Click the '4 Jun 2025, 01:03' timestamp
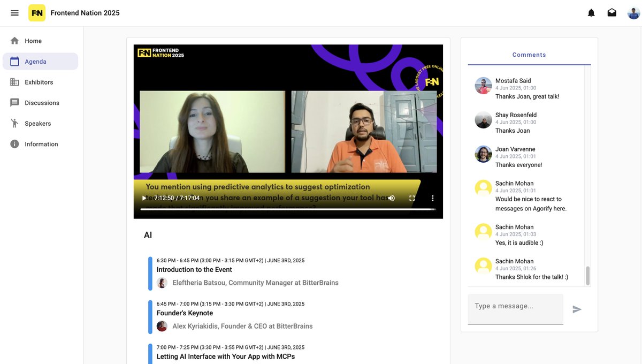This screenshot has height=364, width=642. point(516,234)
